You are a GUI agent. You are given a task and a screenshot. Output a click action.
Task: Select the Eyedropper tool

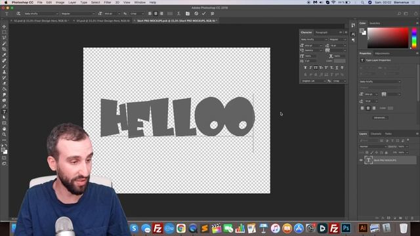4,55
